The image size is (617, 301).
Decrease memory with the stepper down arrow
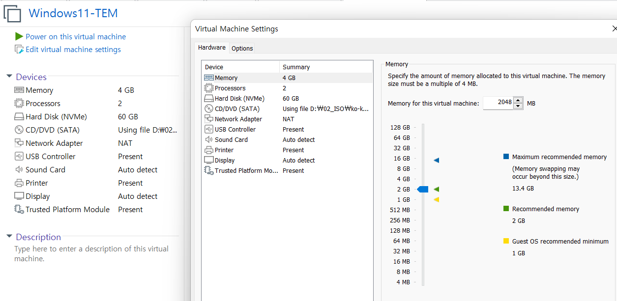pyautogui.click(x=518, y=106)
